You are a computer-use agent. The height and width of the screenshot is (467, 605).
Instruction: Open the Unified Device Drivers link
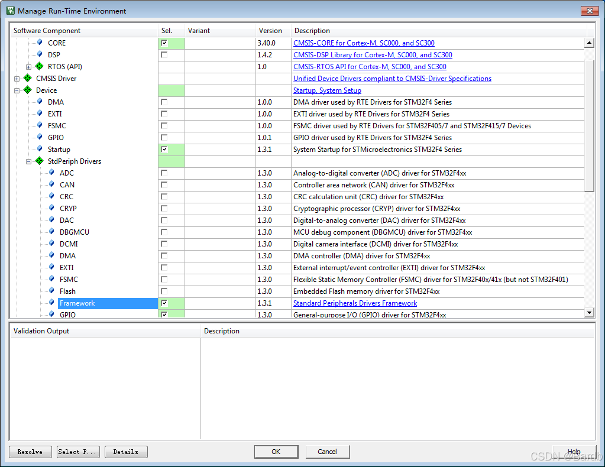392,78
